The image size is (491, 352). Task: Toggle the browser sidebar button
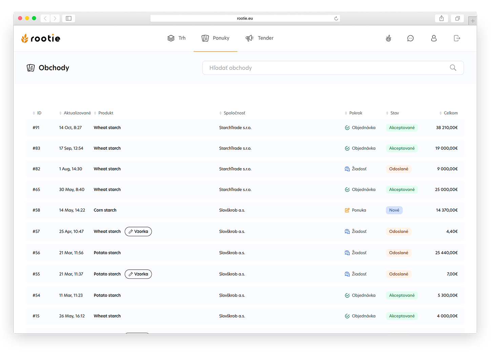click(x=68, y=18)
